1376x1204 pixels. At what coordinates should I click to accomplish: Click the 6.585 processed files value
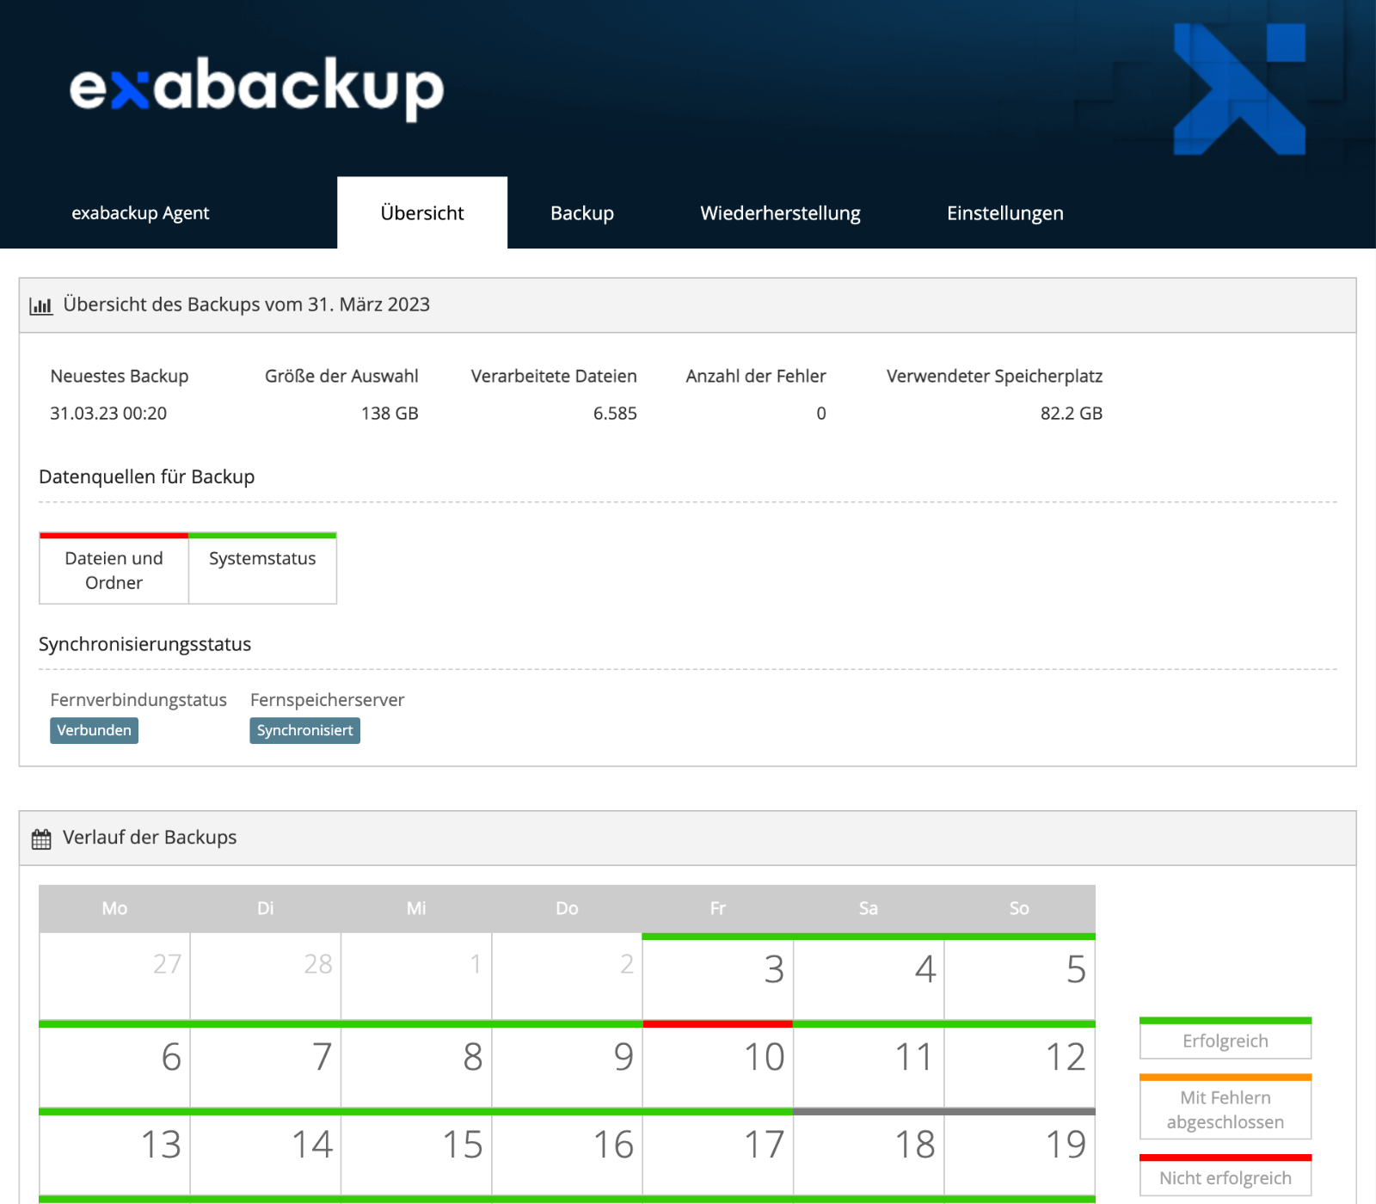[x=615, y=414]
